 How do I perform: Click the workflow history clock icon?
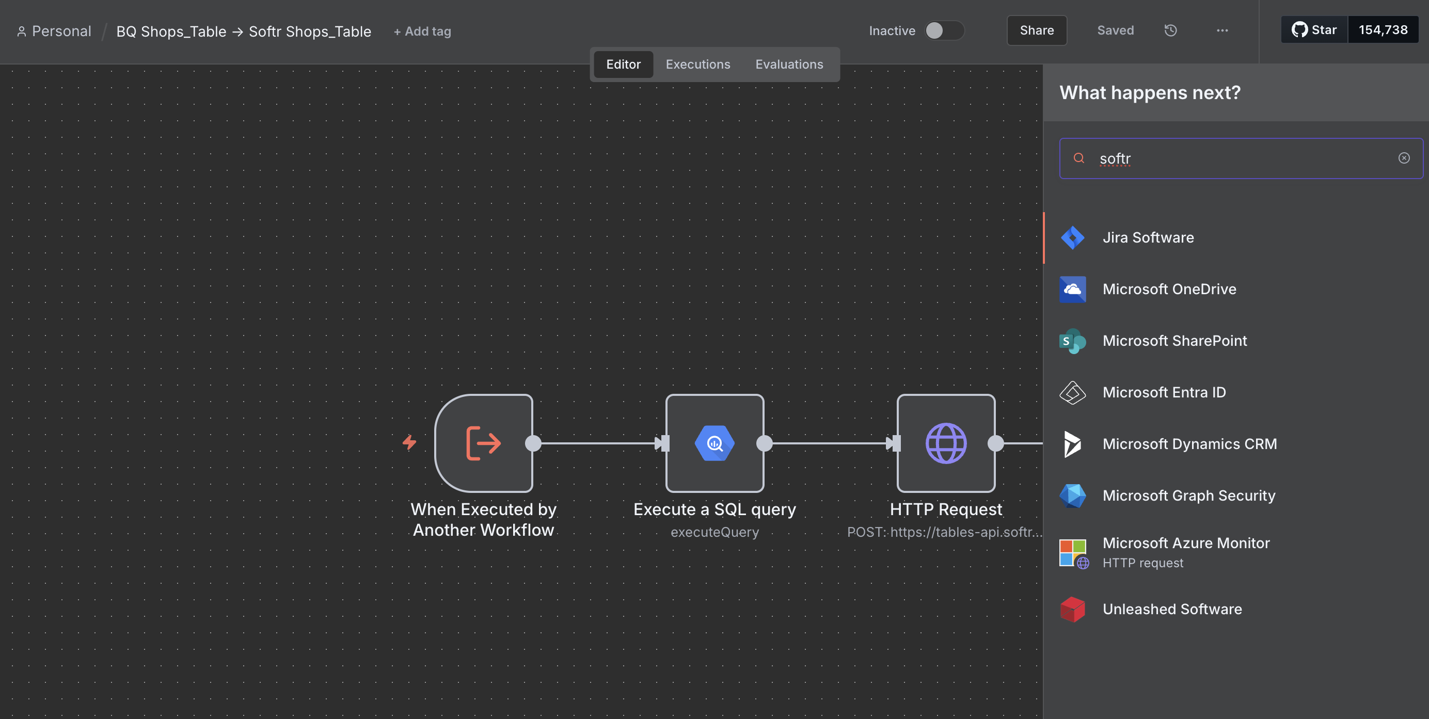pos(1170,30)
